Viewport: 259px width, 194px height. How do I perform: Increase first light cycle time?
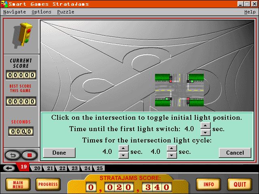point(123,148)
